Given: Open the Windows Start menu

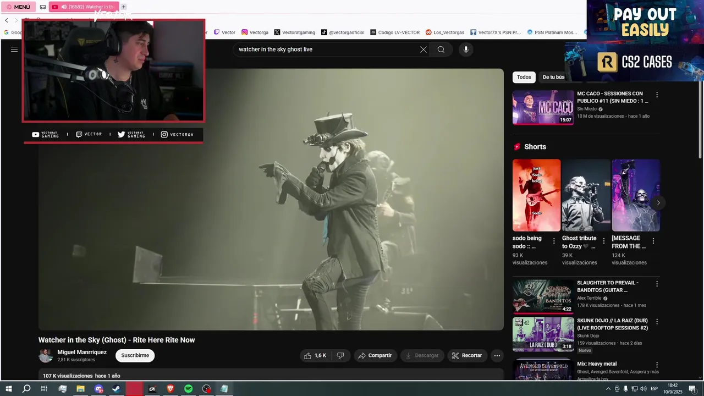Looking at the screenshot, I should click(x=9, y=389).
